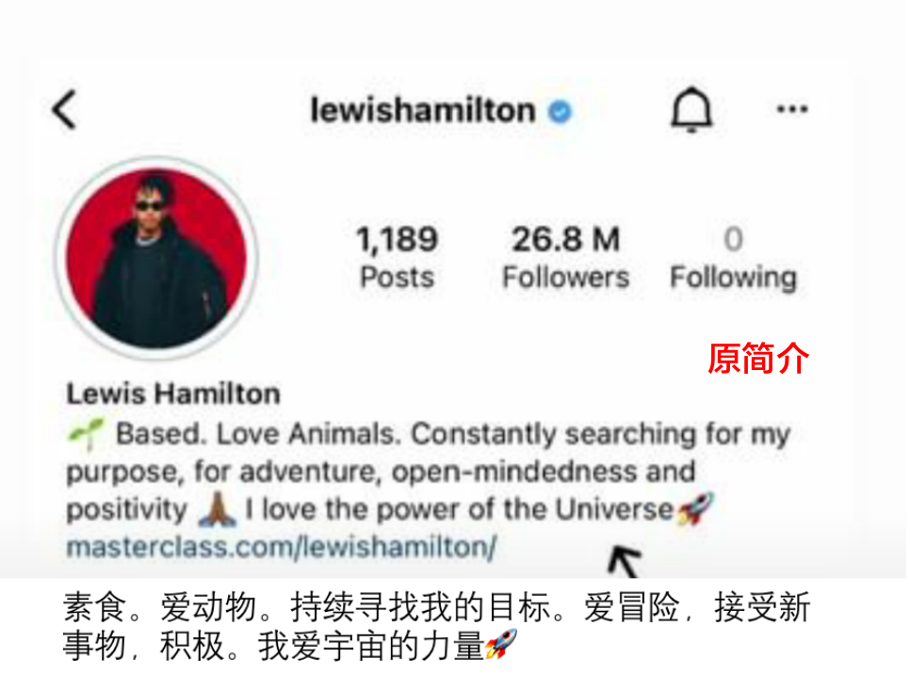Viewport: 910px width, 674px height.
Task: Select the Chinese translation starting with 素食
Action: tap(436, 626)
